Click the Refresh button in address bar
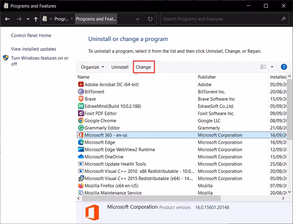This screenshot has height=224, width=293. (150, 19)
